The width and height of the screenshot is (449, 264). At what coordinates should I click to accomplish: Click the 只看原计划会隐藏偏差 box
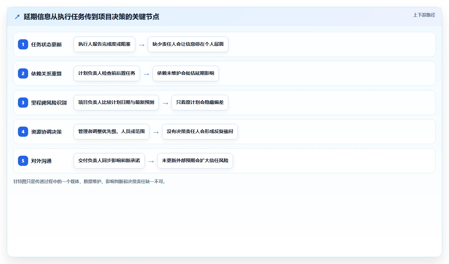tap(200, 103)
